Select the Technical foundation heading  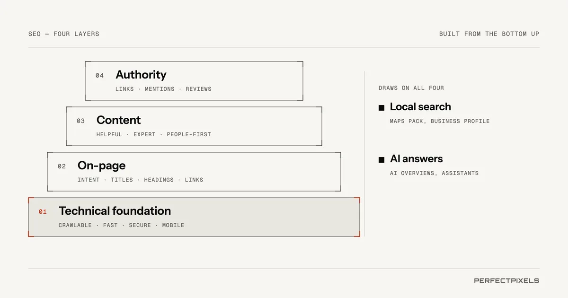115,211
